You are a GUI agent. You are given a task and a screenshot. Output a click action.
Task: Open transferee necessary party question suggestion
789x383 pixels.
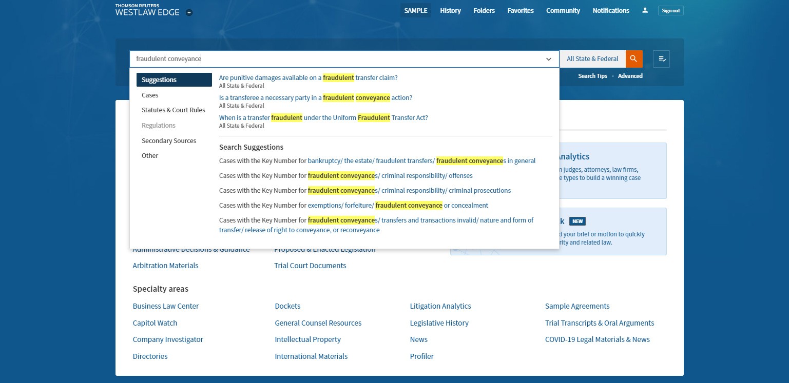(315, 97)
